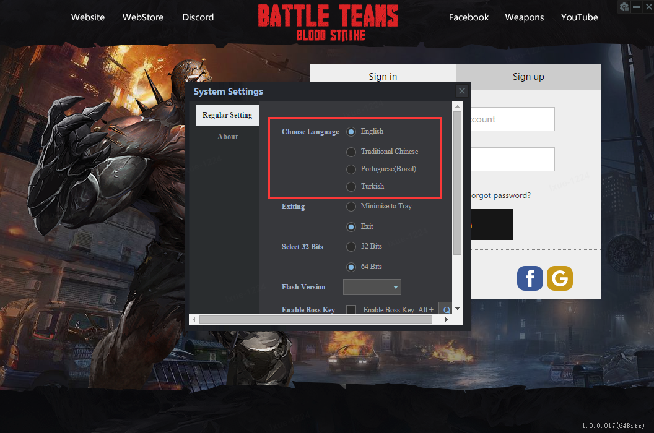
Task: Open the Discord page from the top menu
Action: coord(198,17)
